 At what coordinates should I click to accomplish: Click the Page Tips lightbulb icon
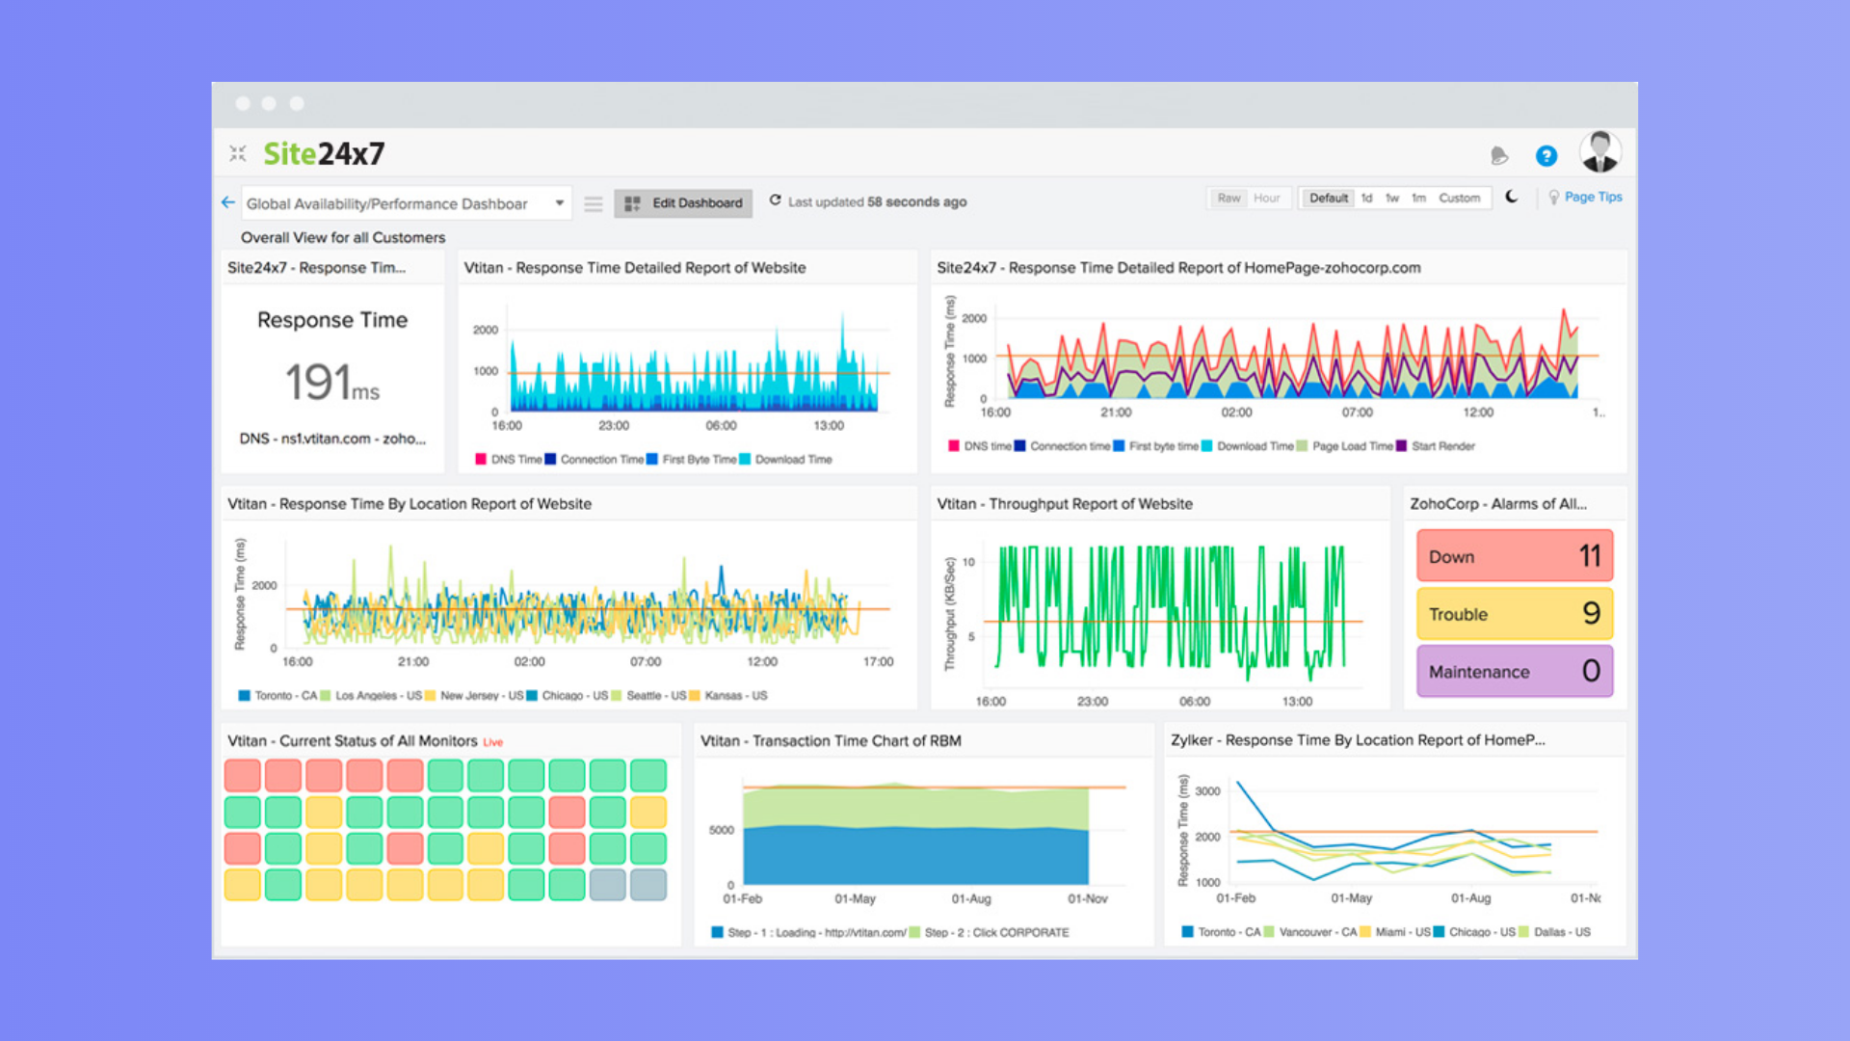point(1553,198)
